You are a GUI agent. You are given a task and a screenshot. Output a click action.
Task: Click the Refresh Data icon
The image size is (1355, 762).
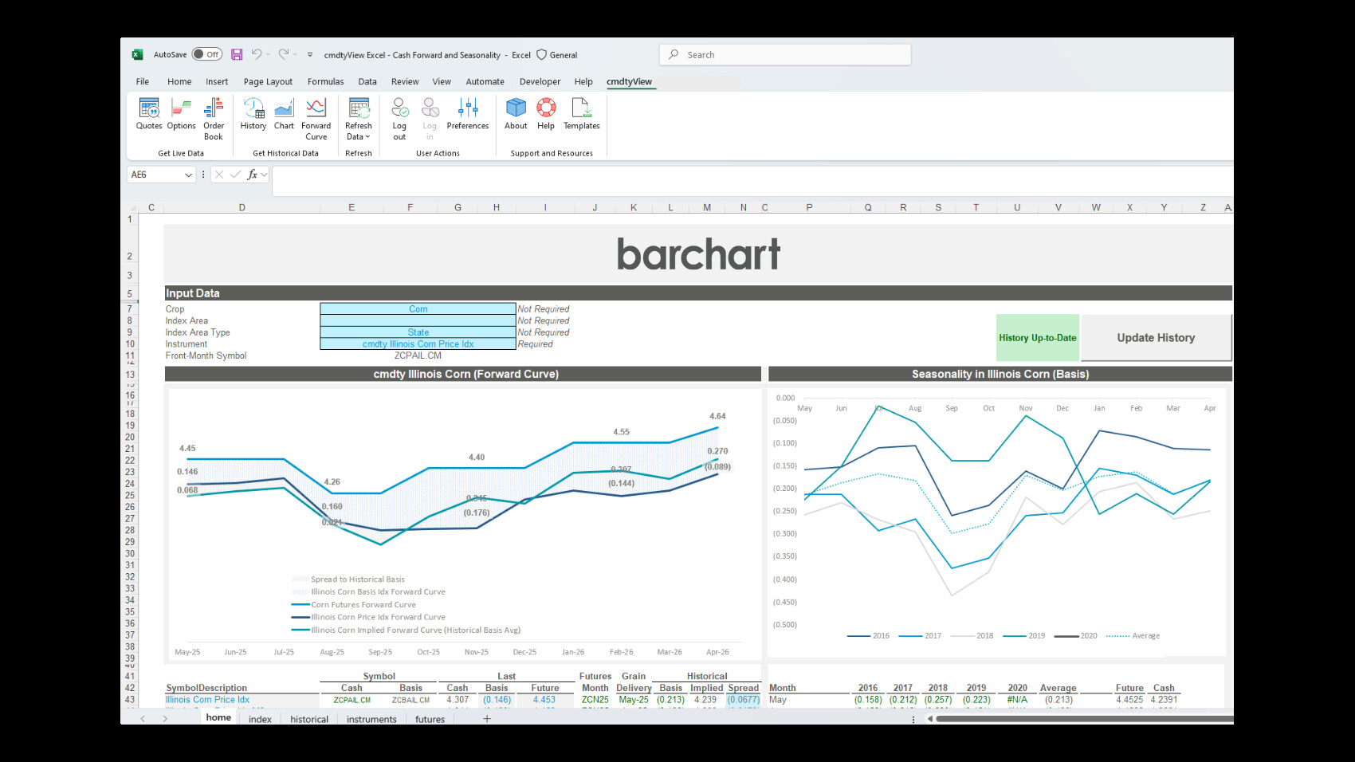[359, 108]
